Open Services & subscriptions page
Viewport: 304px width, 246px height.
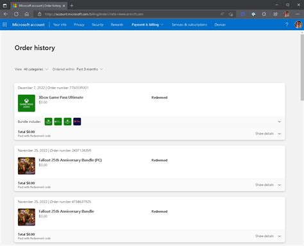click(x=189, y=25)
